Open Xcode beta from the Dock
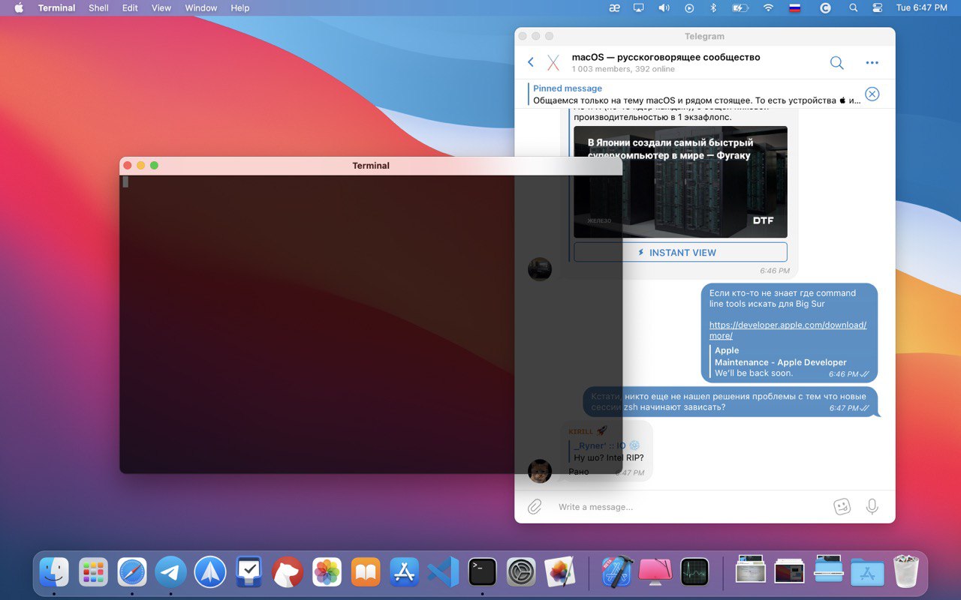This screenshot has width=961, height=600. click(x=616, y=571)
